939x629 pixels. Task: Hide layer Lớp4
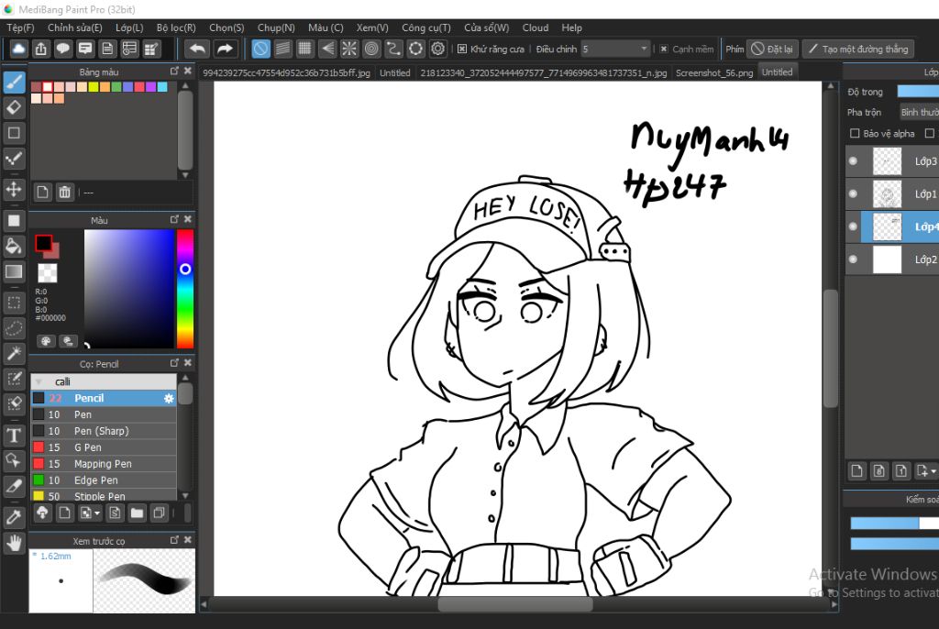click(x=854, y=226)
